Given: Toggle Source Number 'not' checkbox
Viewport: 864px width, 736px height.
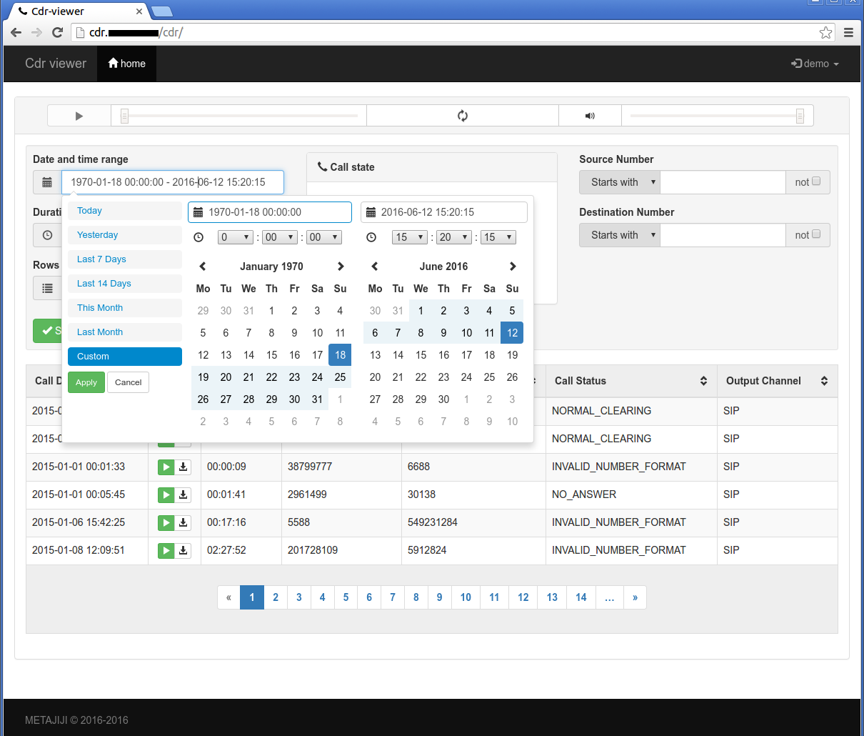Looking at the screenshot, I should (816, 181).
